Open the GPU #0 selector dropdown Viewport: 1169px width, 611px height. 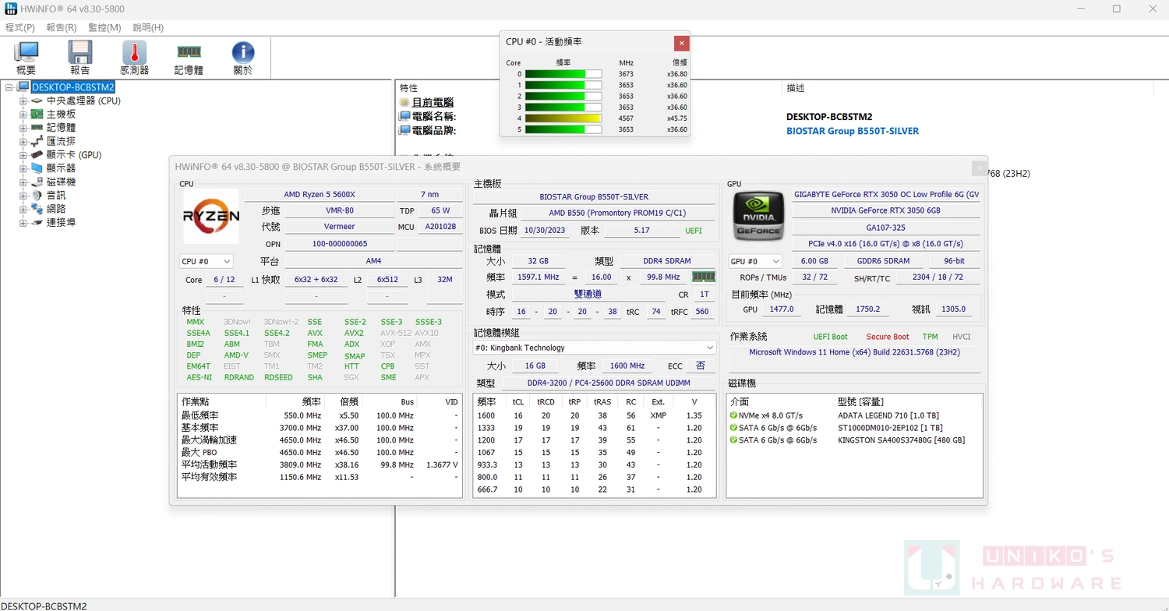point(755,262)
